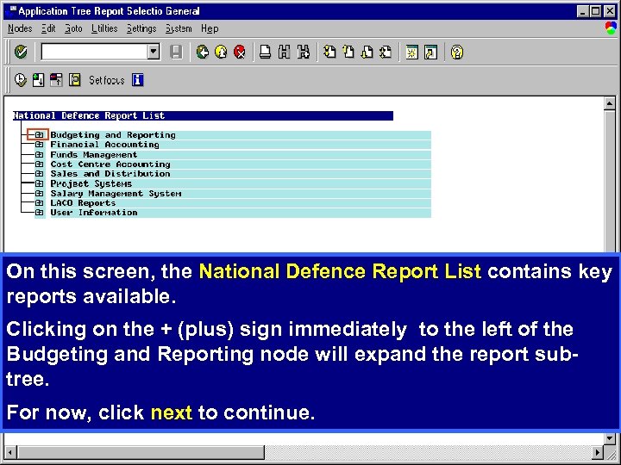
Task: Click inside the command input field
Action: point(94,52)
